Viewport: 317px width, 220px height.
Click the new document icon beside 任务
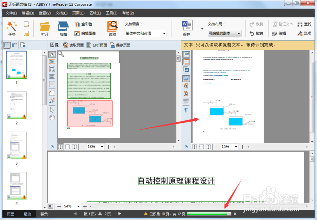pos(27,24)
